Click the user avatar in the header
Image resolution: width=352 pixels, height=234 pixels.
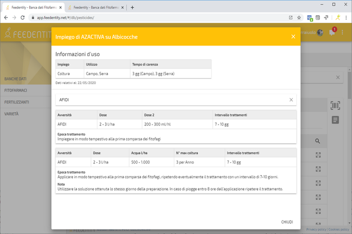(x=320, y=33)
